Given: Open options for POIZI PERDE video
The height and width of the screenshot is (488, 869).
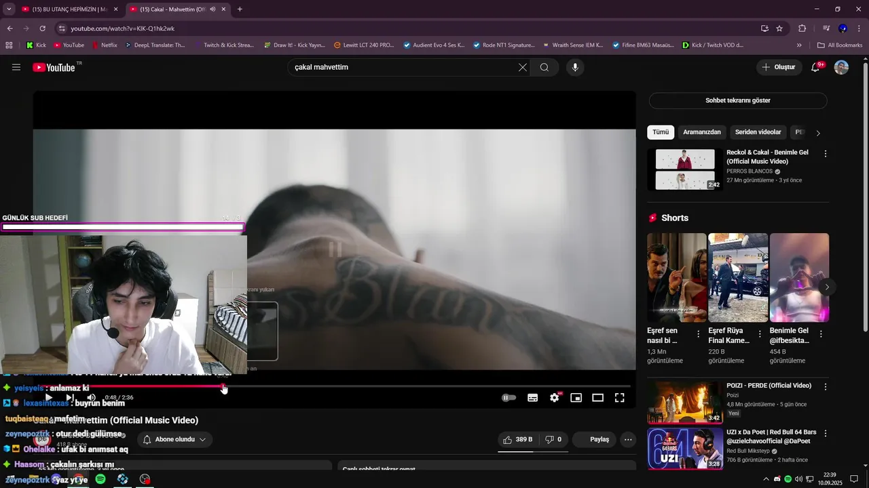Looking at the screenshot, I should coord(826,387).
